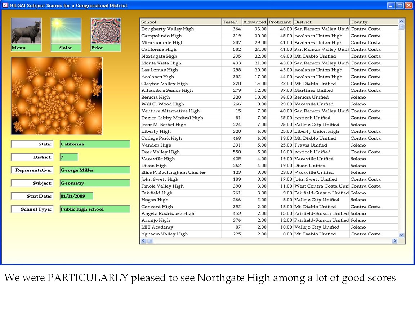Click the Proficient column header

coord(280,22)
